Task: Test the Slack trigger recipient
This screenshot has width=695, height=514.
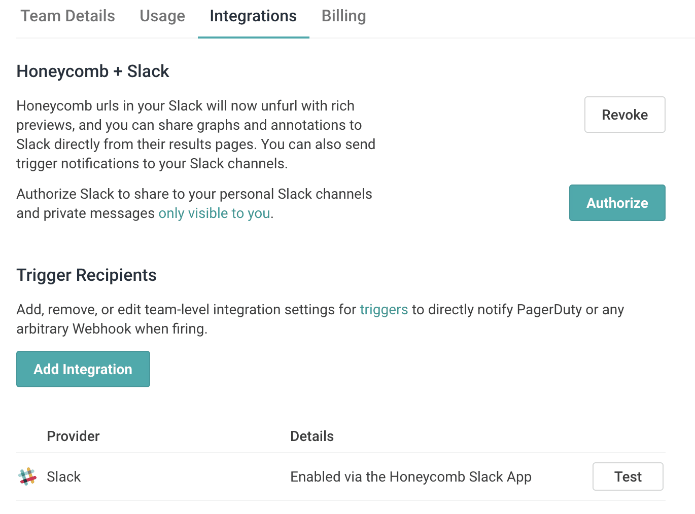Action: click(628, 476)
